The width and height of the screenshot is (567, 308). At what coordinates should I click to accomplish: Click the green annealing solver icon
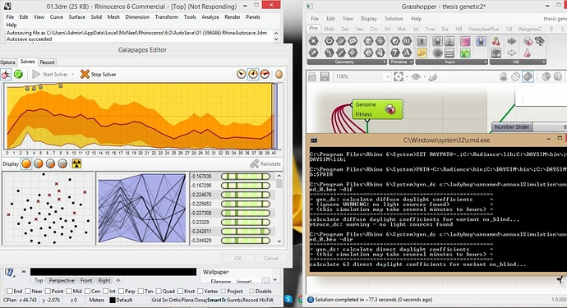[18, 75]
